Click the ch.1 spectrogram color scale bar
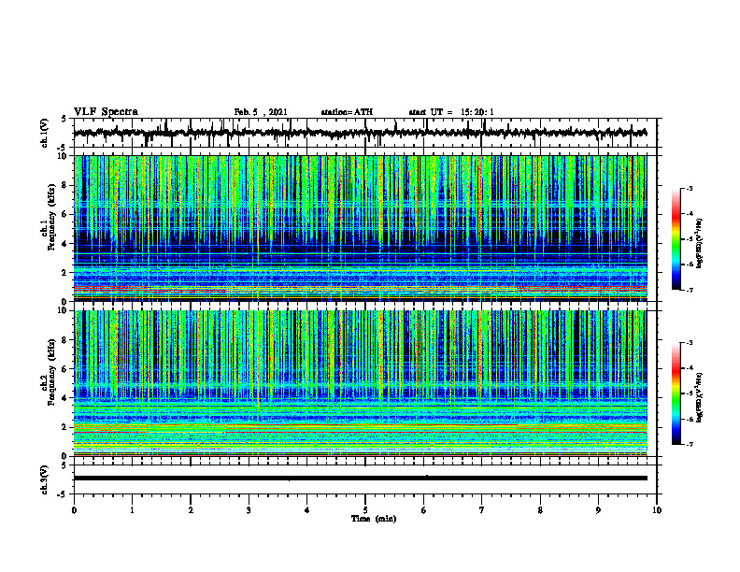Viewport: 740px width, 572px height. click(x=676, y=239)
